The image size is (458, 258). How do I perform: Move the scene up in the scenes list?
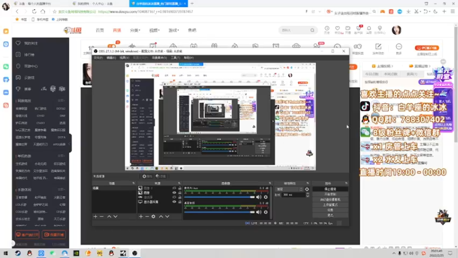109,217
